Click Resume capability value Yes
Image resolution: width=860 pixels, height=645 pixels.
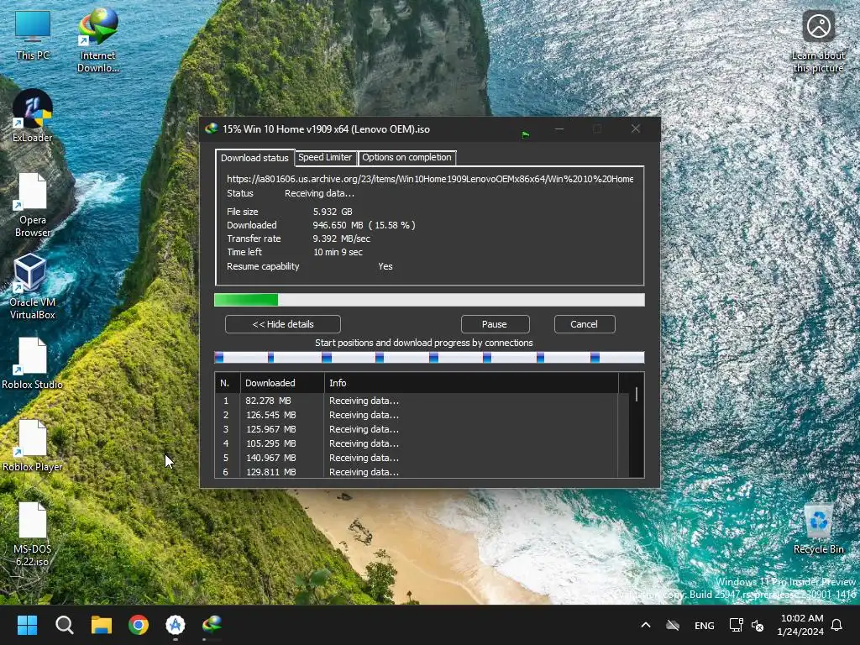[385, 266]
